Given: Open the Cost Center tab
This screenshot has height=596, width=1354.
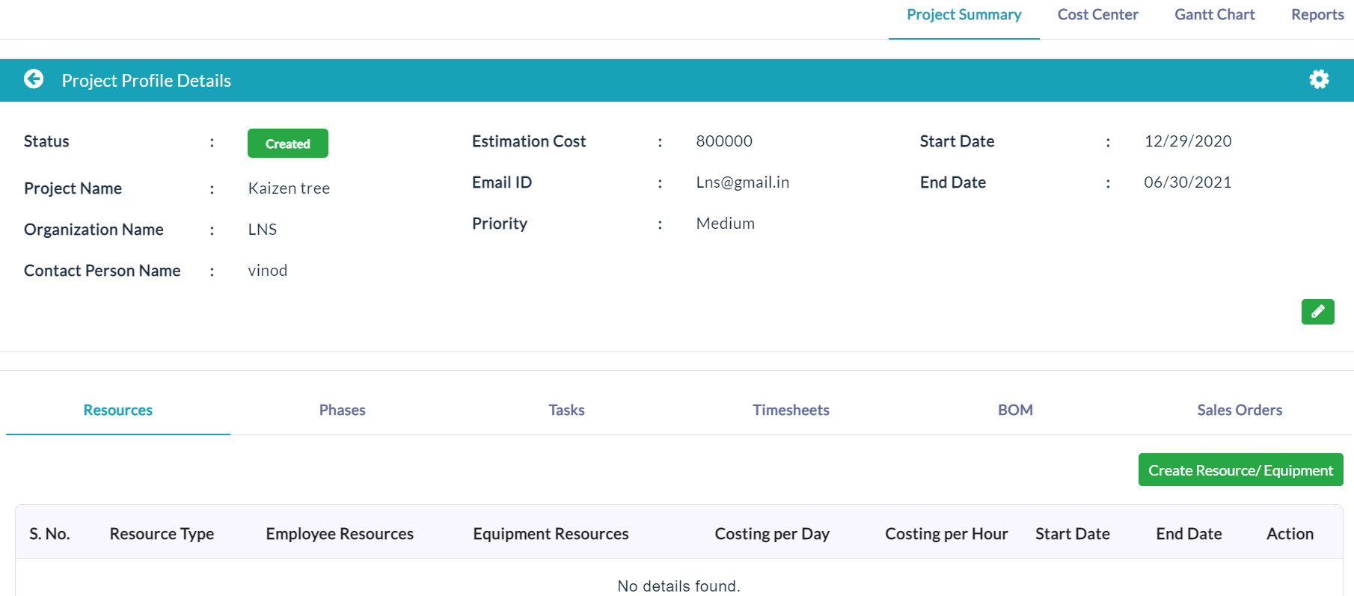Looking at the screenshot, I should point(1097,15).
